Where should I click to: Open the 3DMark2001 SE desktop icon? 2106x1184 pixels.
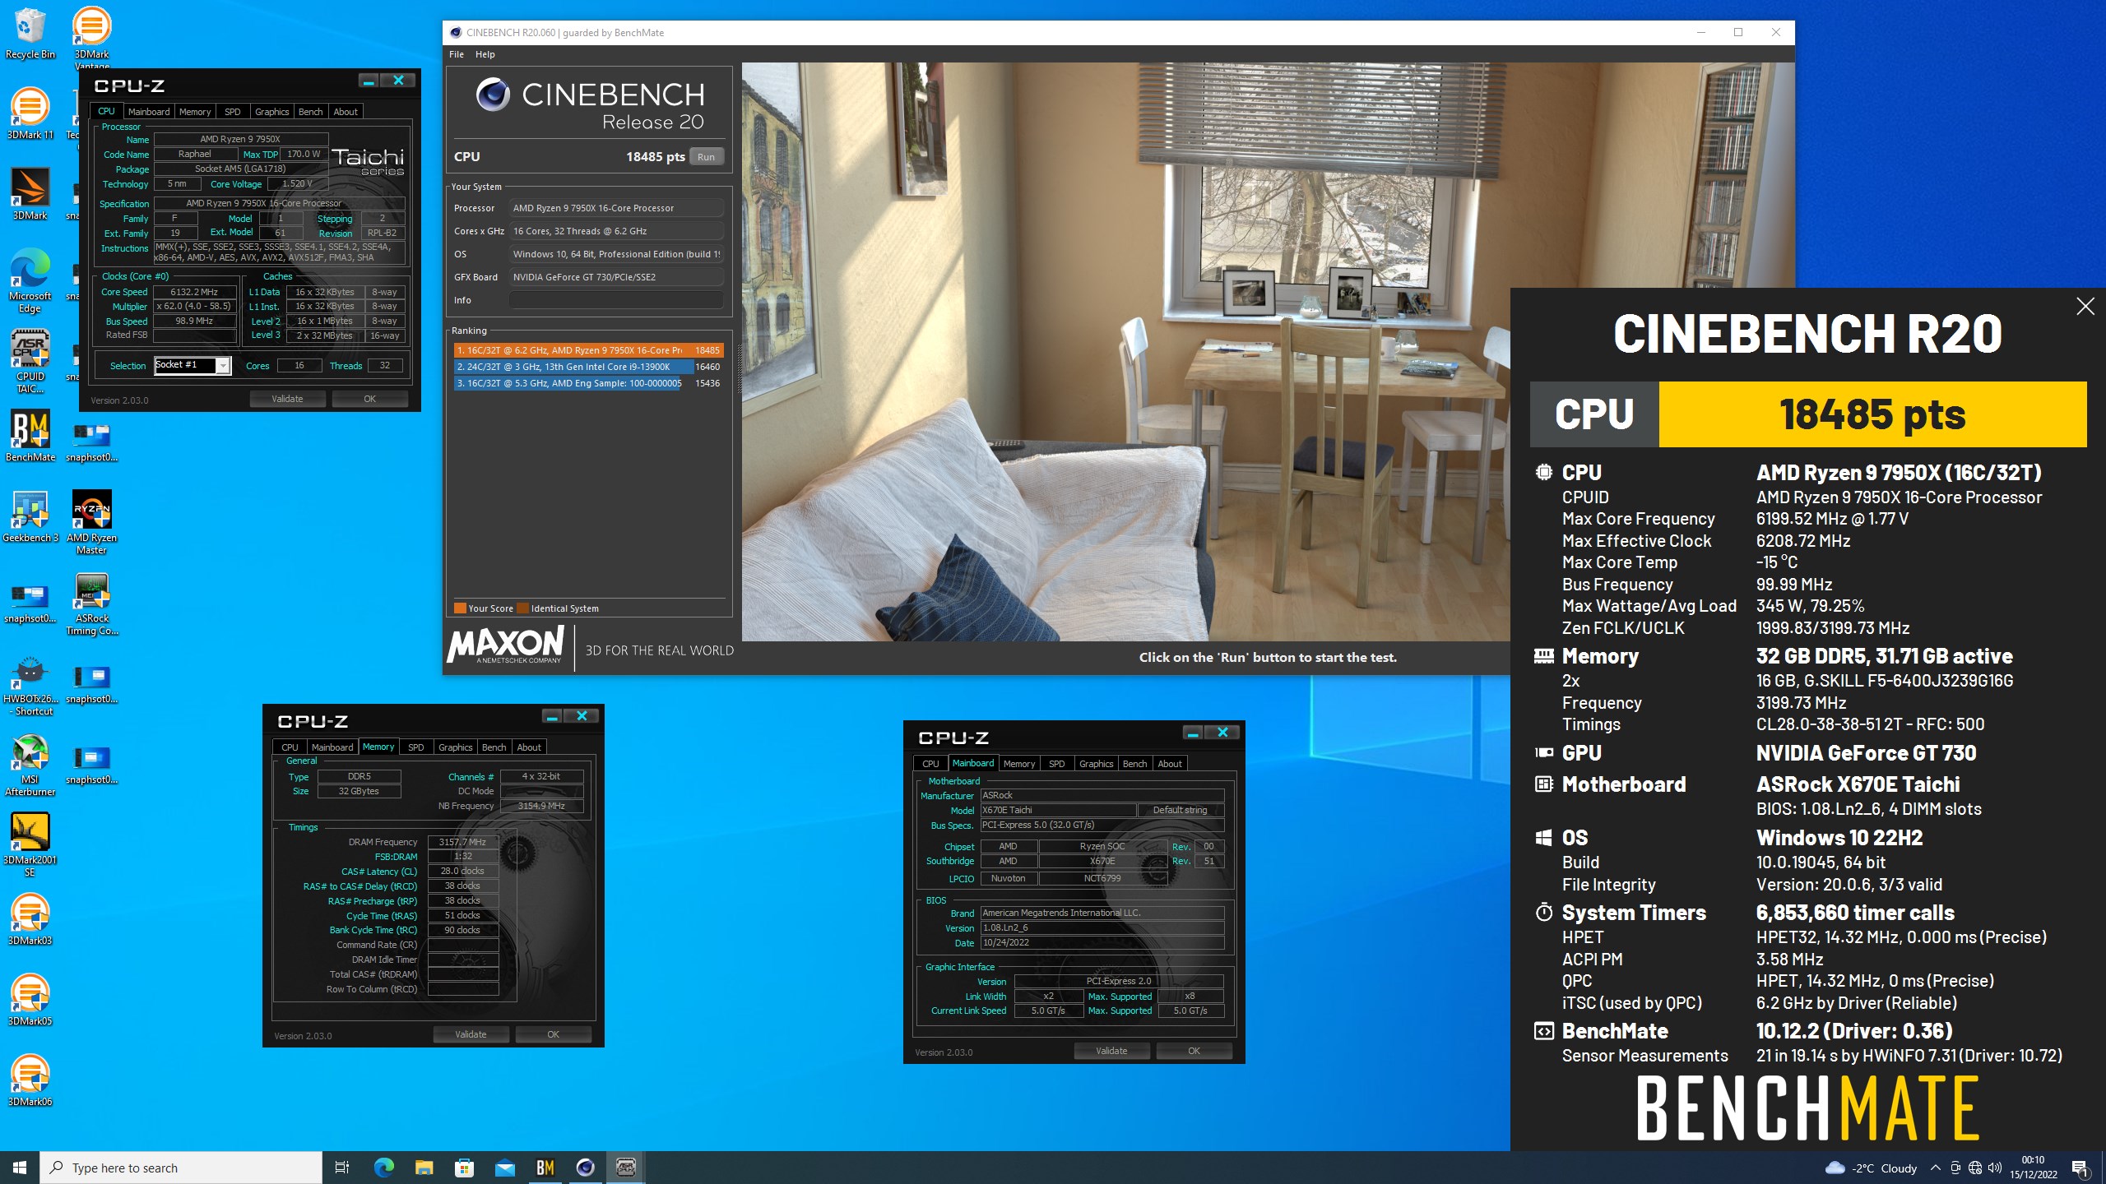(30, 844)
